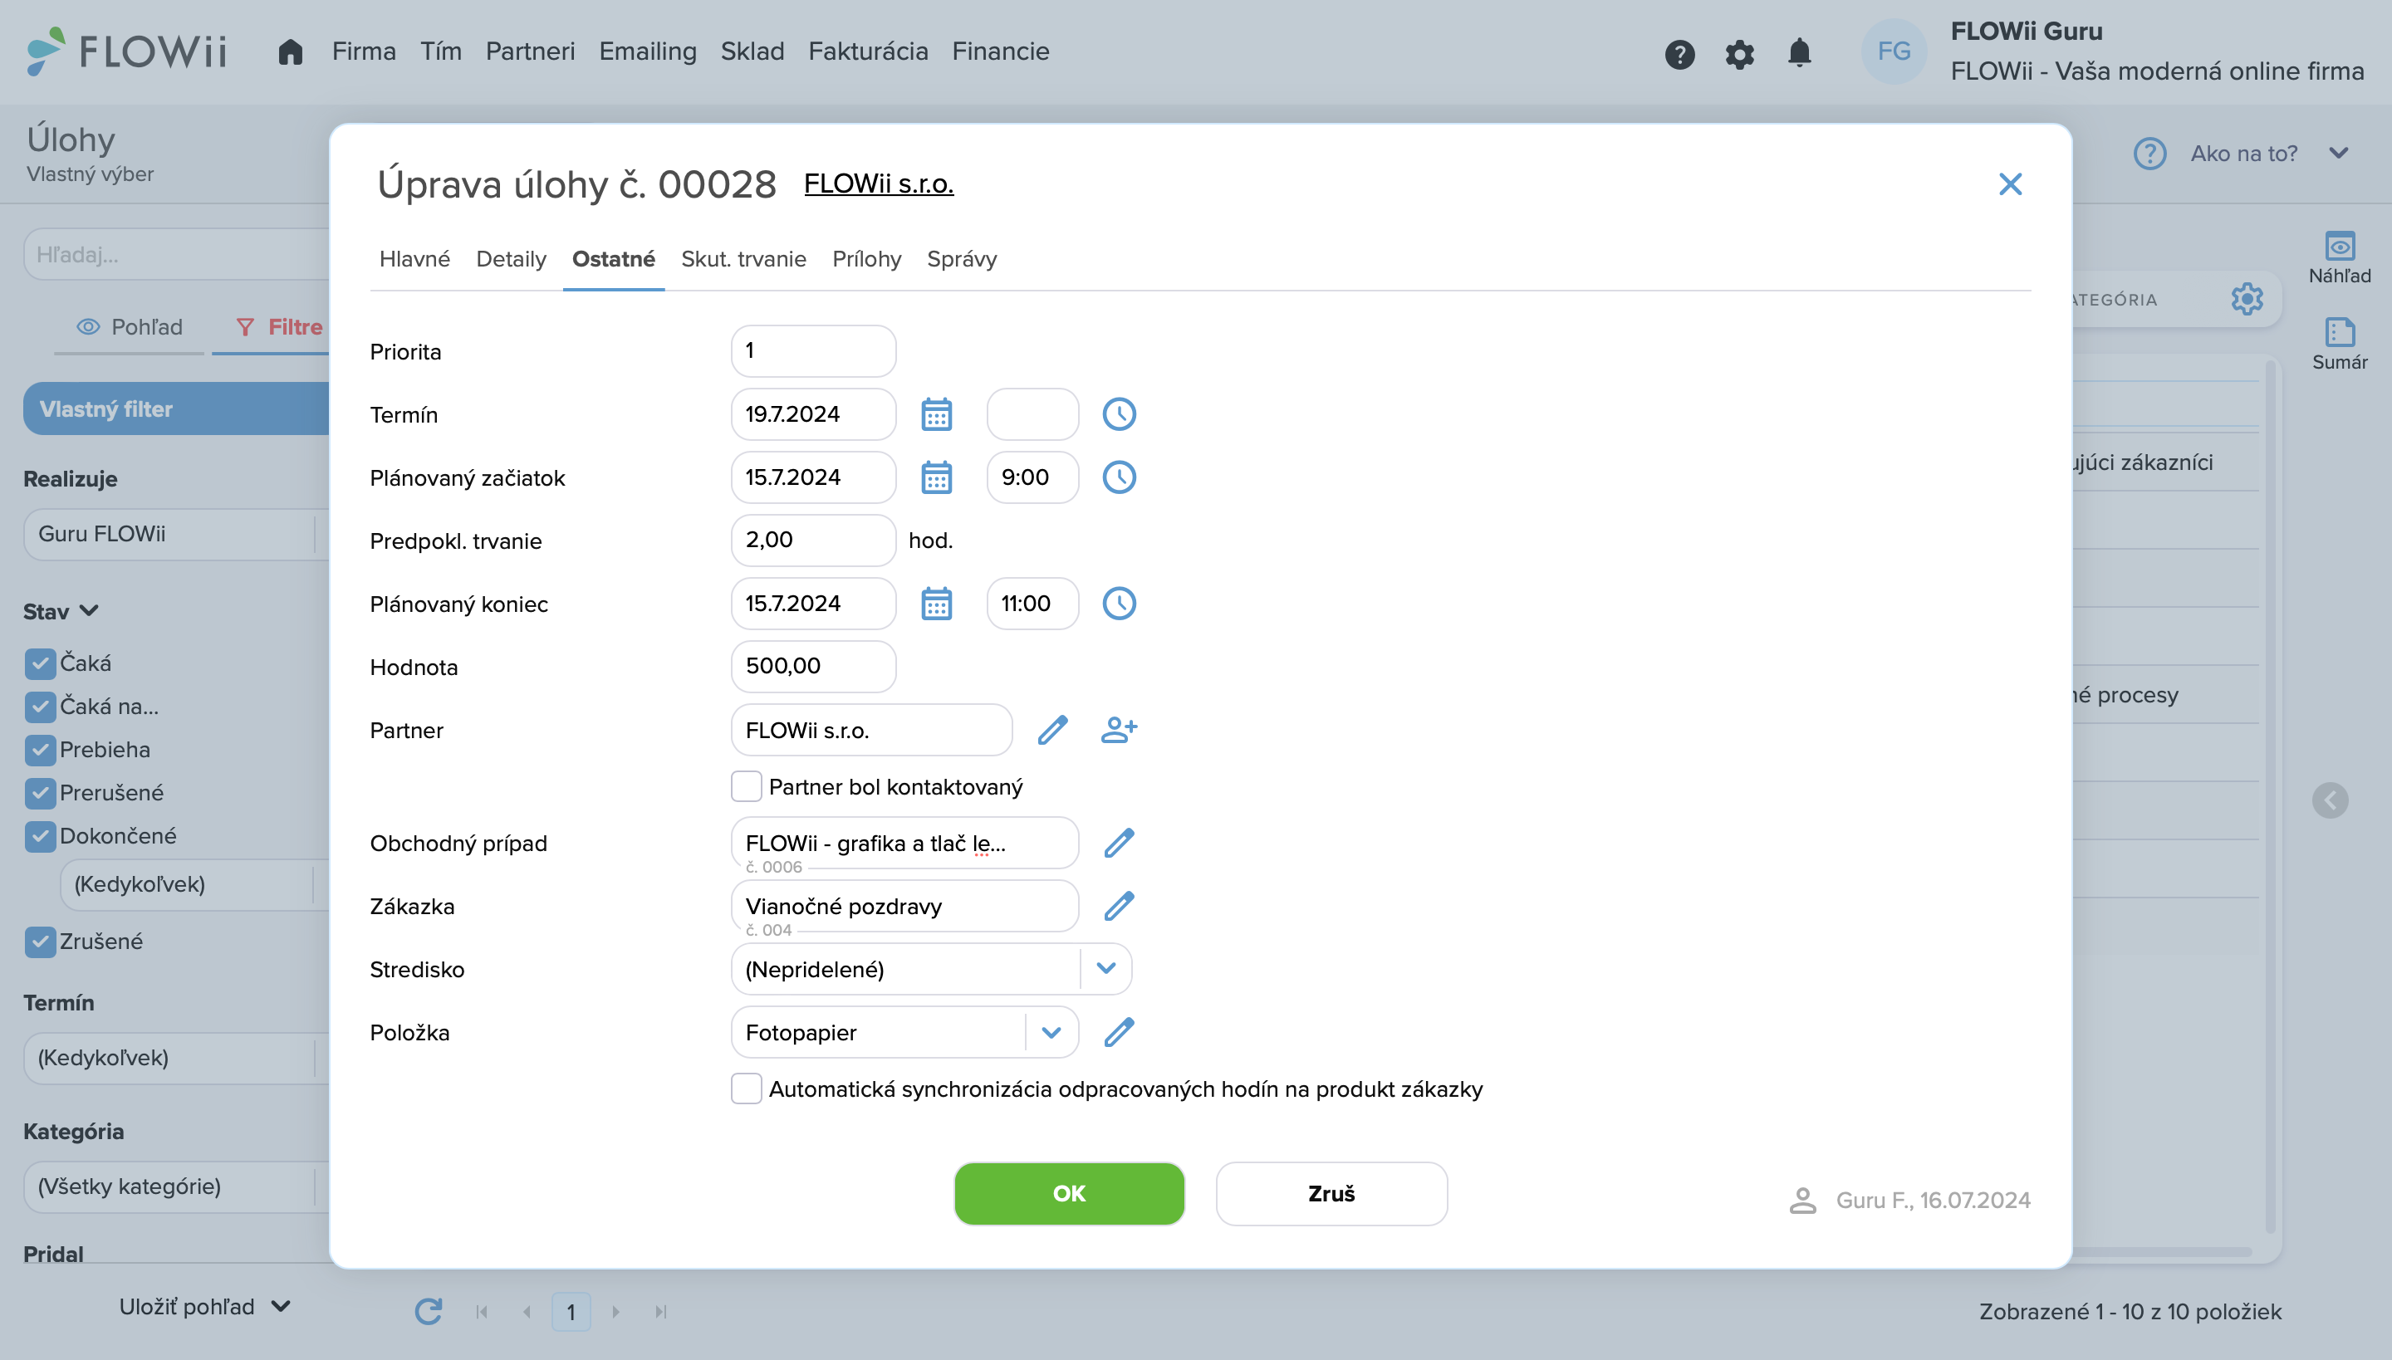Open the Náhľad preview icon
Screen dimensions: 2392x1360
point(2339,257)
